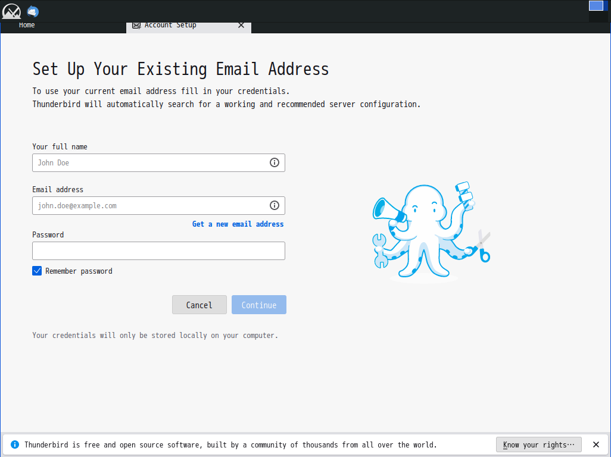Click the full name info icon
Viewport: 611px width, 457px height.
pyautogui.click(x=275, y=162)
